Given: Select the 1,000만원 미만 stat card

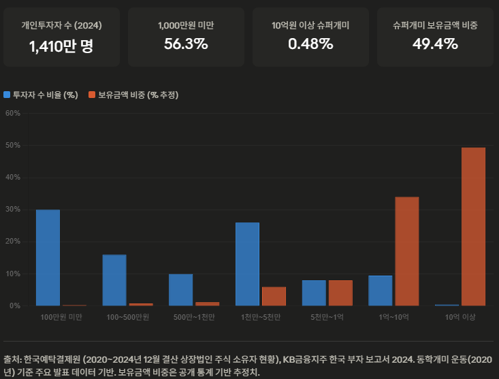Looking at the screenshot, I should (186, 37).
